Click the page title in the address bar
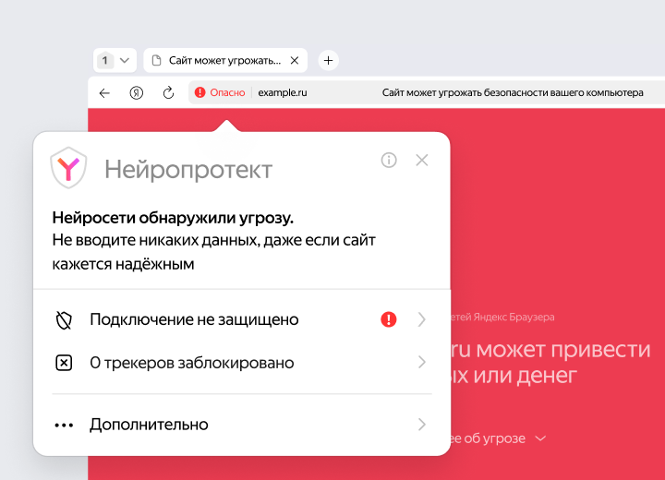The height and width of the screenshot is (480, 665). tap(513, 92)
